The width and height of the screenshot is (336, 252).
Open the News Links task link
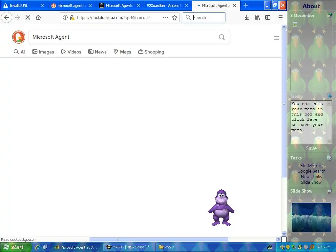tap(311, 177)
